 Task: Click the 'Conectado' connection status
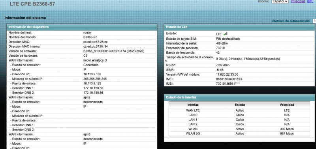[x=91, y=65]
